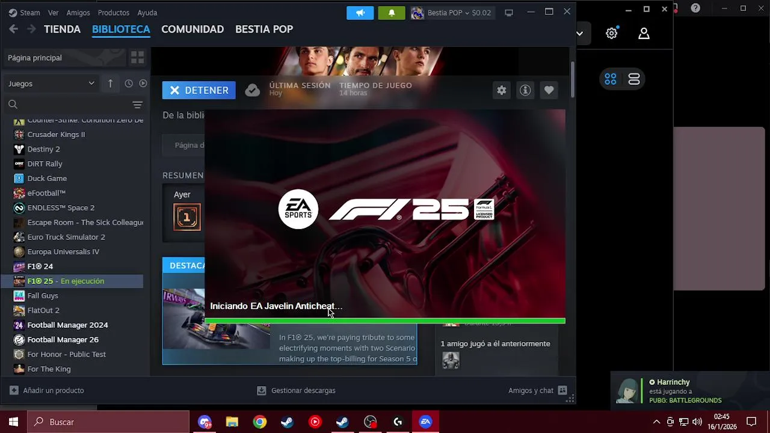Open File Explorer from the taskbar
The width and height of the screenshot is (770, 433).
(232, 422)
